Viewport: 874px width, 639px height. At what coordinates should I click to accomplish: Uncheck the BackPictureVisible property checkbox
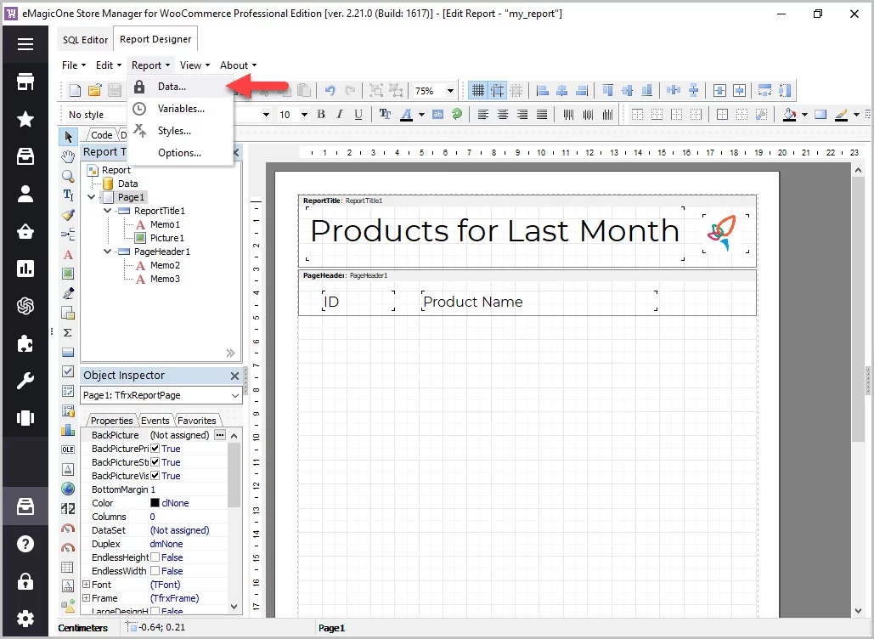[x=155, y=476]
